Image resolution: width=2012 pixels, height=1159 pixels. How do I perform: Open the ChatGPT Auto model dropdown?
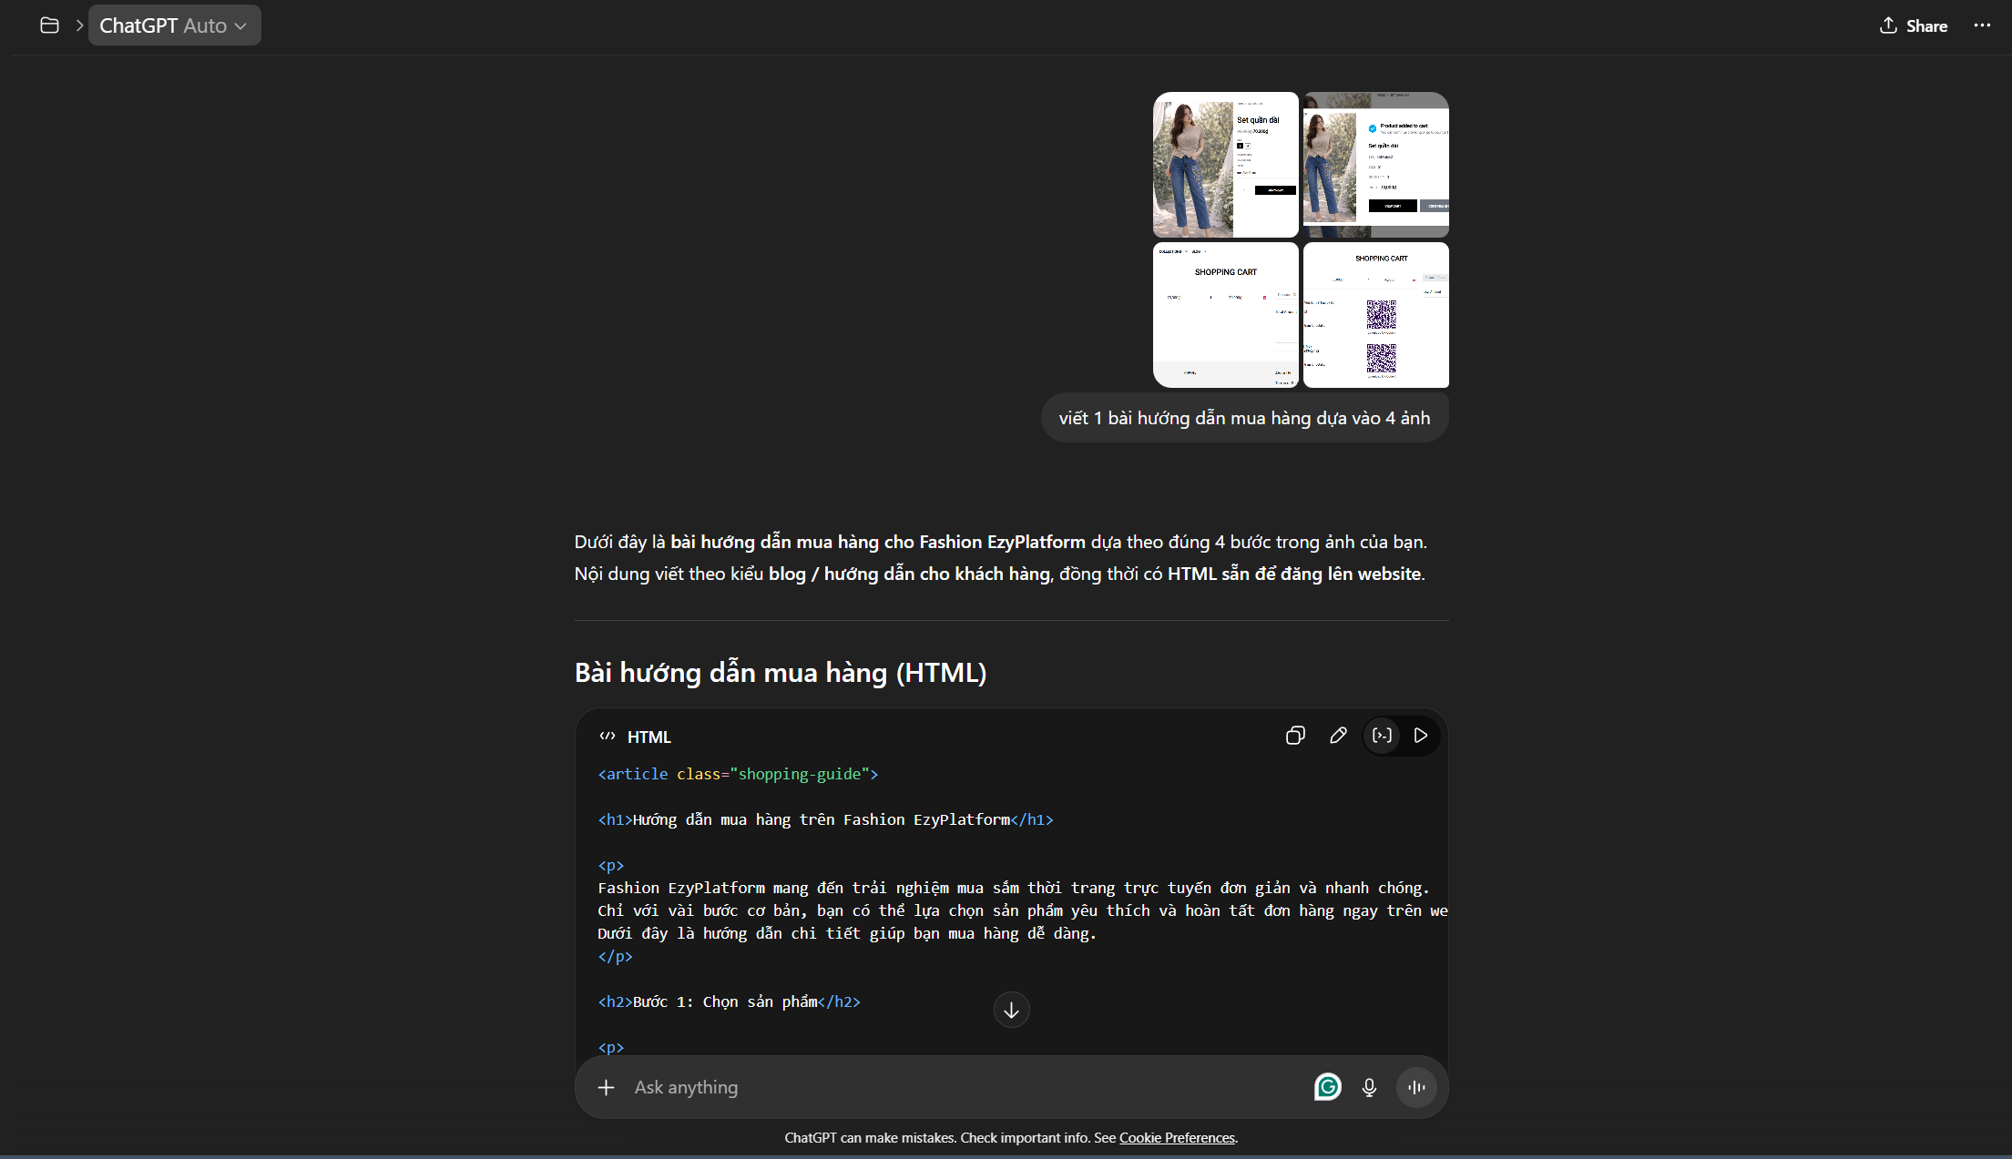tap(174, 25)
